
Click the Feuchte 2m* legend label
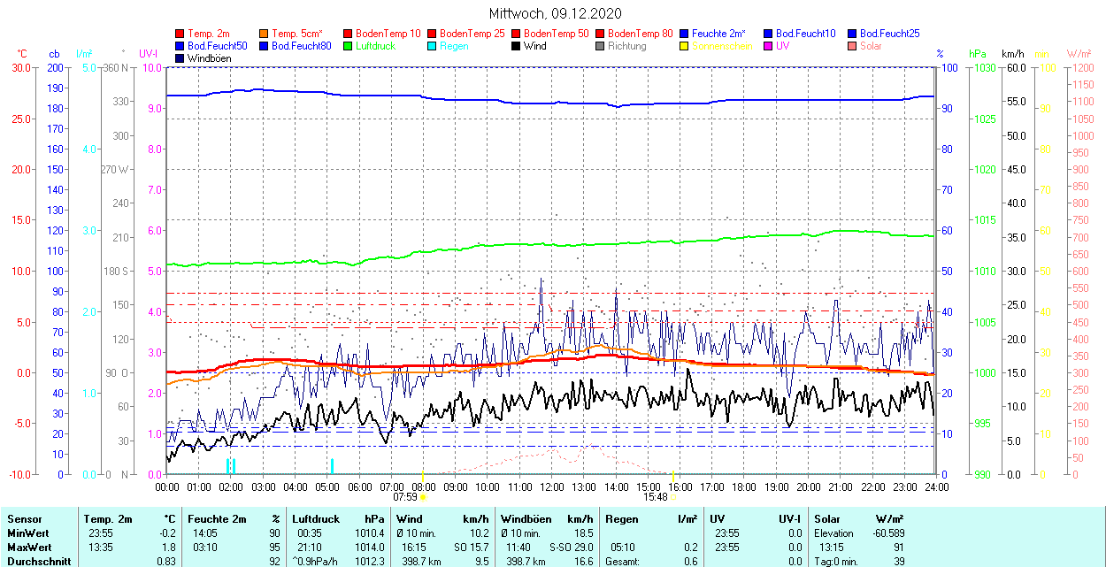point(718,34)
